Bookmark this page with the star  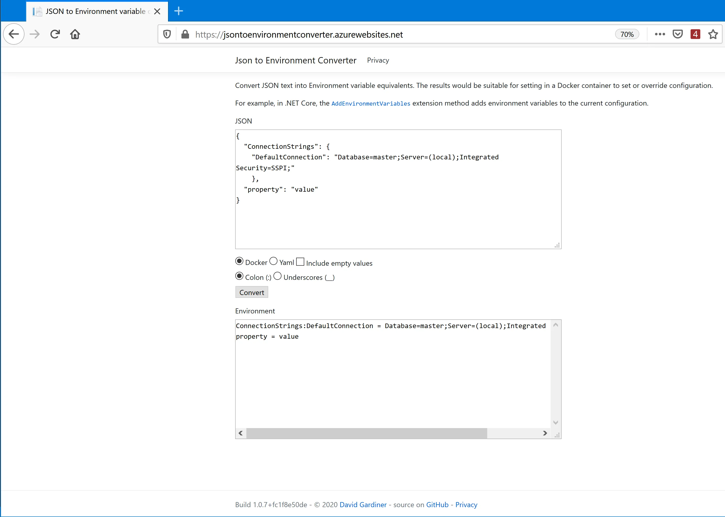(x=713, y=34)
